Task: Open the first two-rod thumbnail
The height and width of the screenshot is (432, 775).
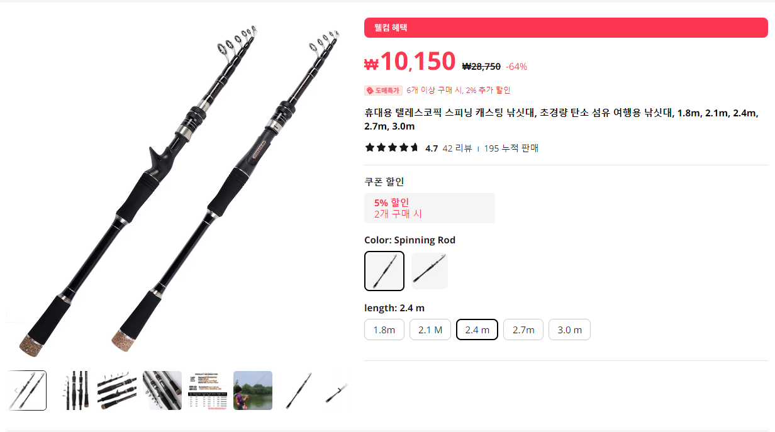Action: point(26,390)
